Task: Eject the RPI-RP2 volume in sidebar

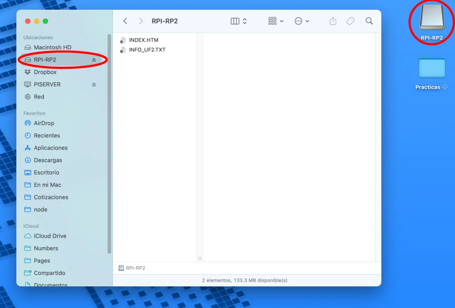Action: 94,59
